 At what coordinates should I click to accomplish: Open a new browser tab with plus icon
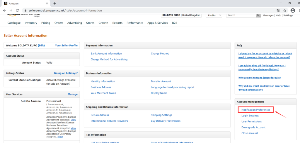(55, 4)
